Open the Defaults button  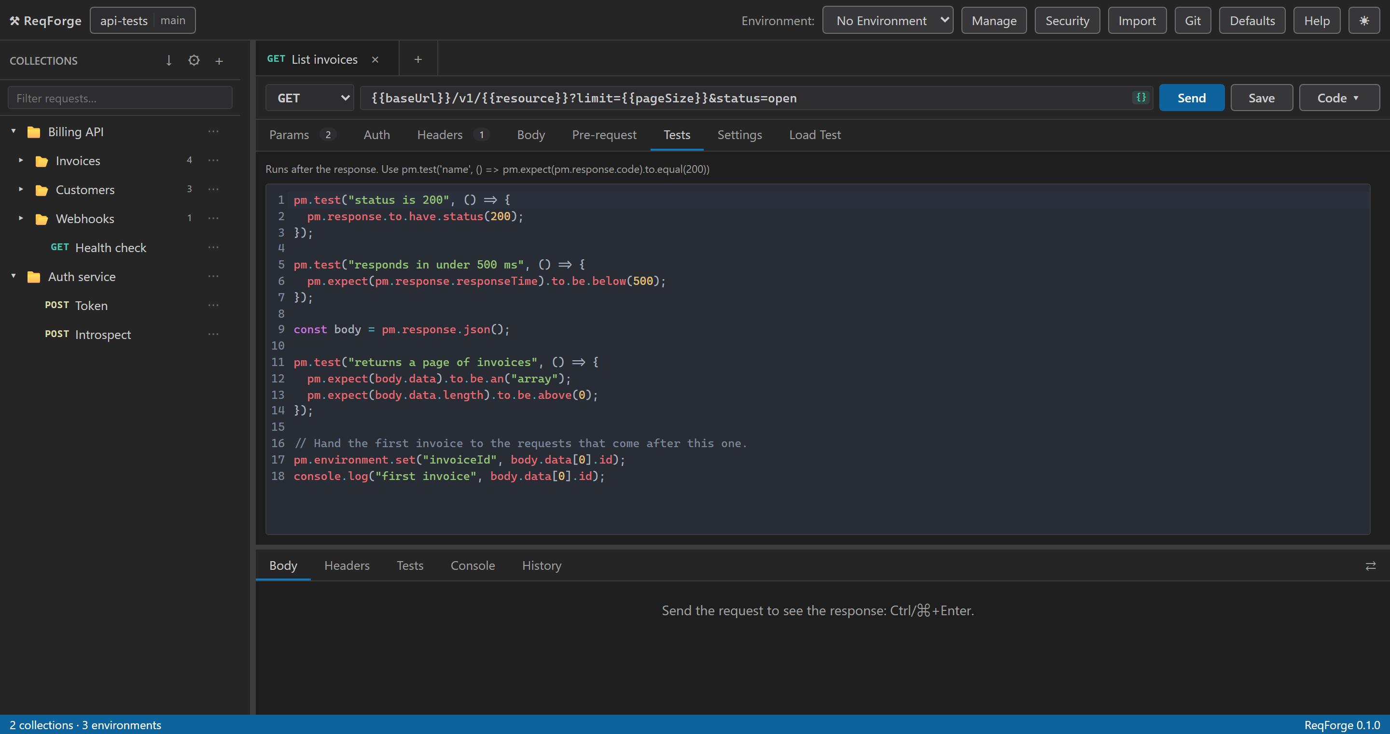click(x=1252, y=20)
